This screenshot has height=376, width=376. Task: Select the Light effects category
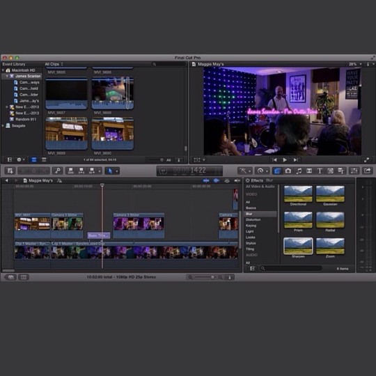[249, 231]
